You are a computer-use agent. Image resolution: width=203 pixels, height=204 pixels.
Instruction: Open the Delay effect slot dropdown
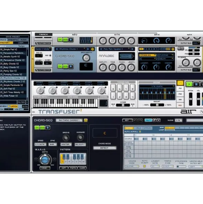click(165, 59)
